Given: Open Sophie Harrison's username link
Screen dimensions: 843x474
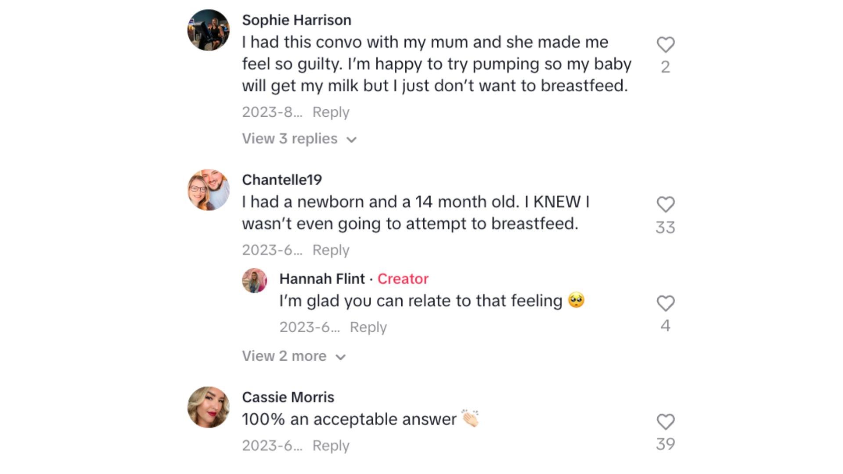Looking at the screenshot, I should [296, 20].
